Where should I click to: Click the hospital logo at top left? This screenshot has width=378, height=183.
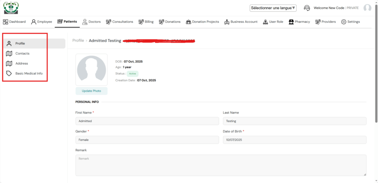click(11, 8)
